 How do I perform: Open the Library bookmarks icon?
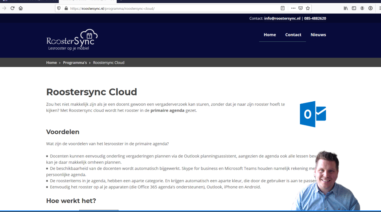coord(346,8)
